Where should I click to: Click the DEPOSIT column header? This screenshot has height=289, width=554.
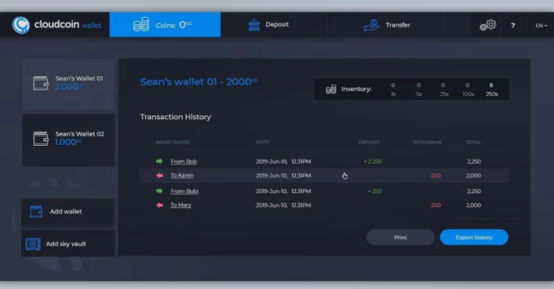coord(369,143)
